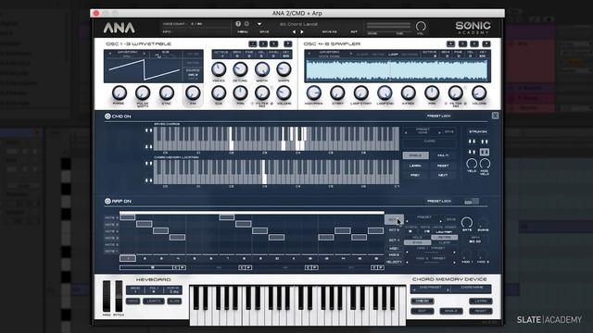Click the CMD ON button in Chord Memory Device

pyautogui.click(x=423, y=301)
